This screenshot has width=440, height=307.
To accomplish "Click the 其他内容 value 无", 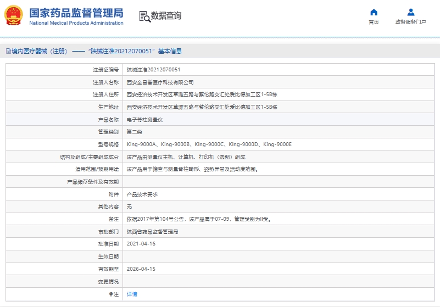I will pyautogui.click(x=129, y=206).
